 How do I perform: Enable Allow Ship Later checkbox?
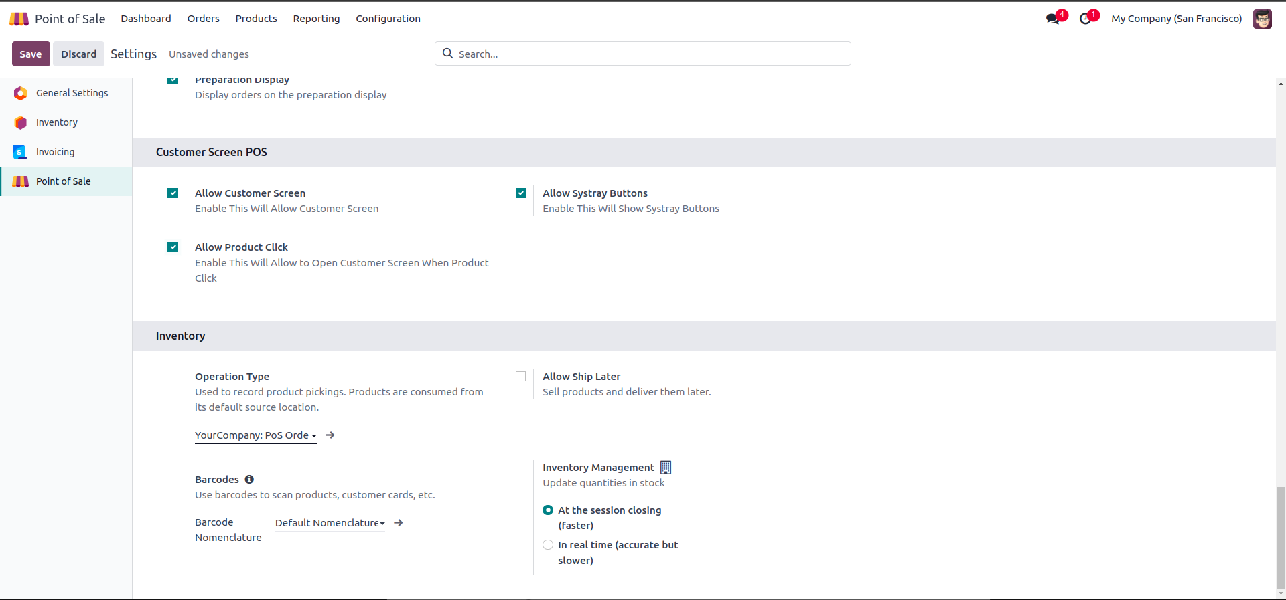pyautogui.click(x=520, y=377)
